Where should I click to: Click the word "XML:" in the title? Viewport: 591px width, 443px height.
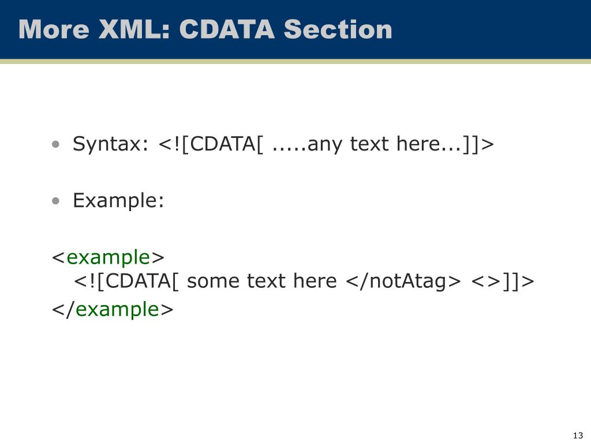tap(134, 29)
